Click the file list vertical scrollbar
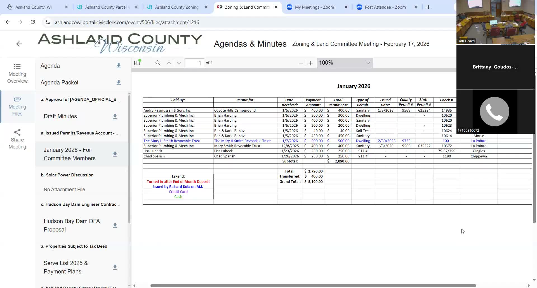 (129, 159)
